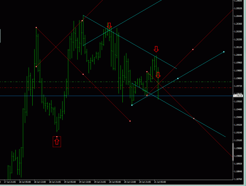Select the 19 Jul 13:00 time label
246x186 pixels.
(85, 182)
